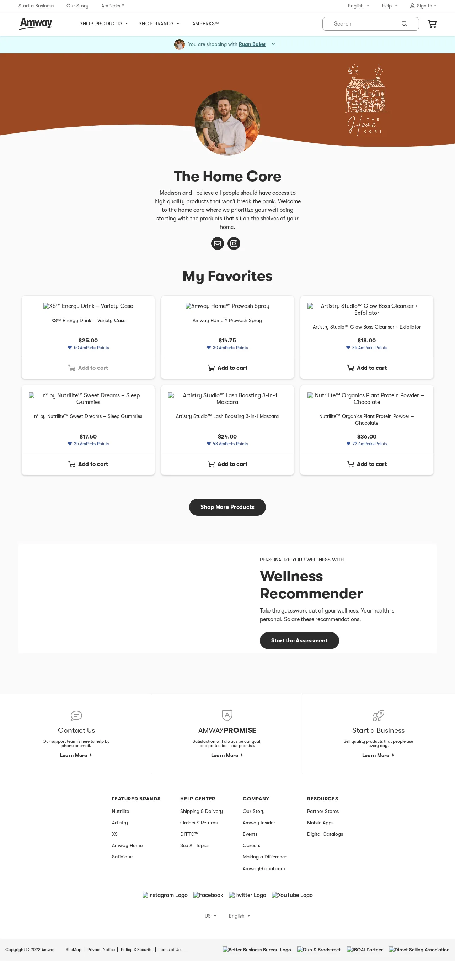Click the Amway Promise shield icon
The width and height of the screenshot is (455, 961).
(227, 715)
